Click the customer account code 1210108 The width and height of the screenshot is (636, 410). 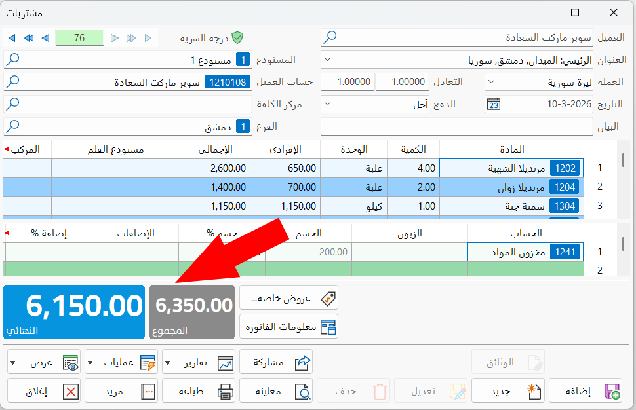pyautogui.click(x=228, y=83)
